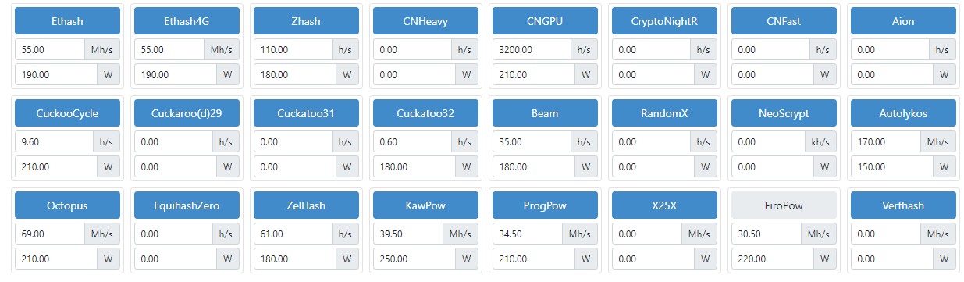Select the CNGPU algorithm button
Screen dimensions: 964x282
click(x=545, y=21)
